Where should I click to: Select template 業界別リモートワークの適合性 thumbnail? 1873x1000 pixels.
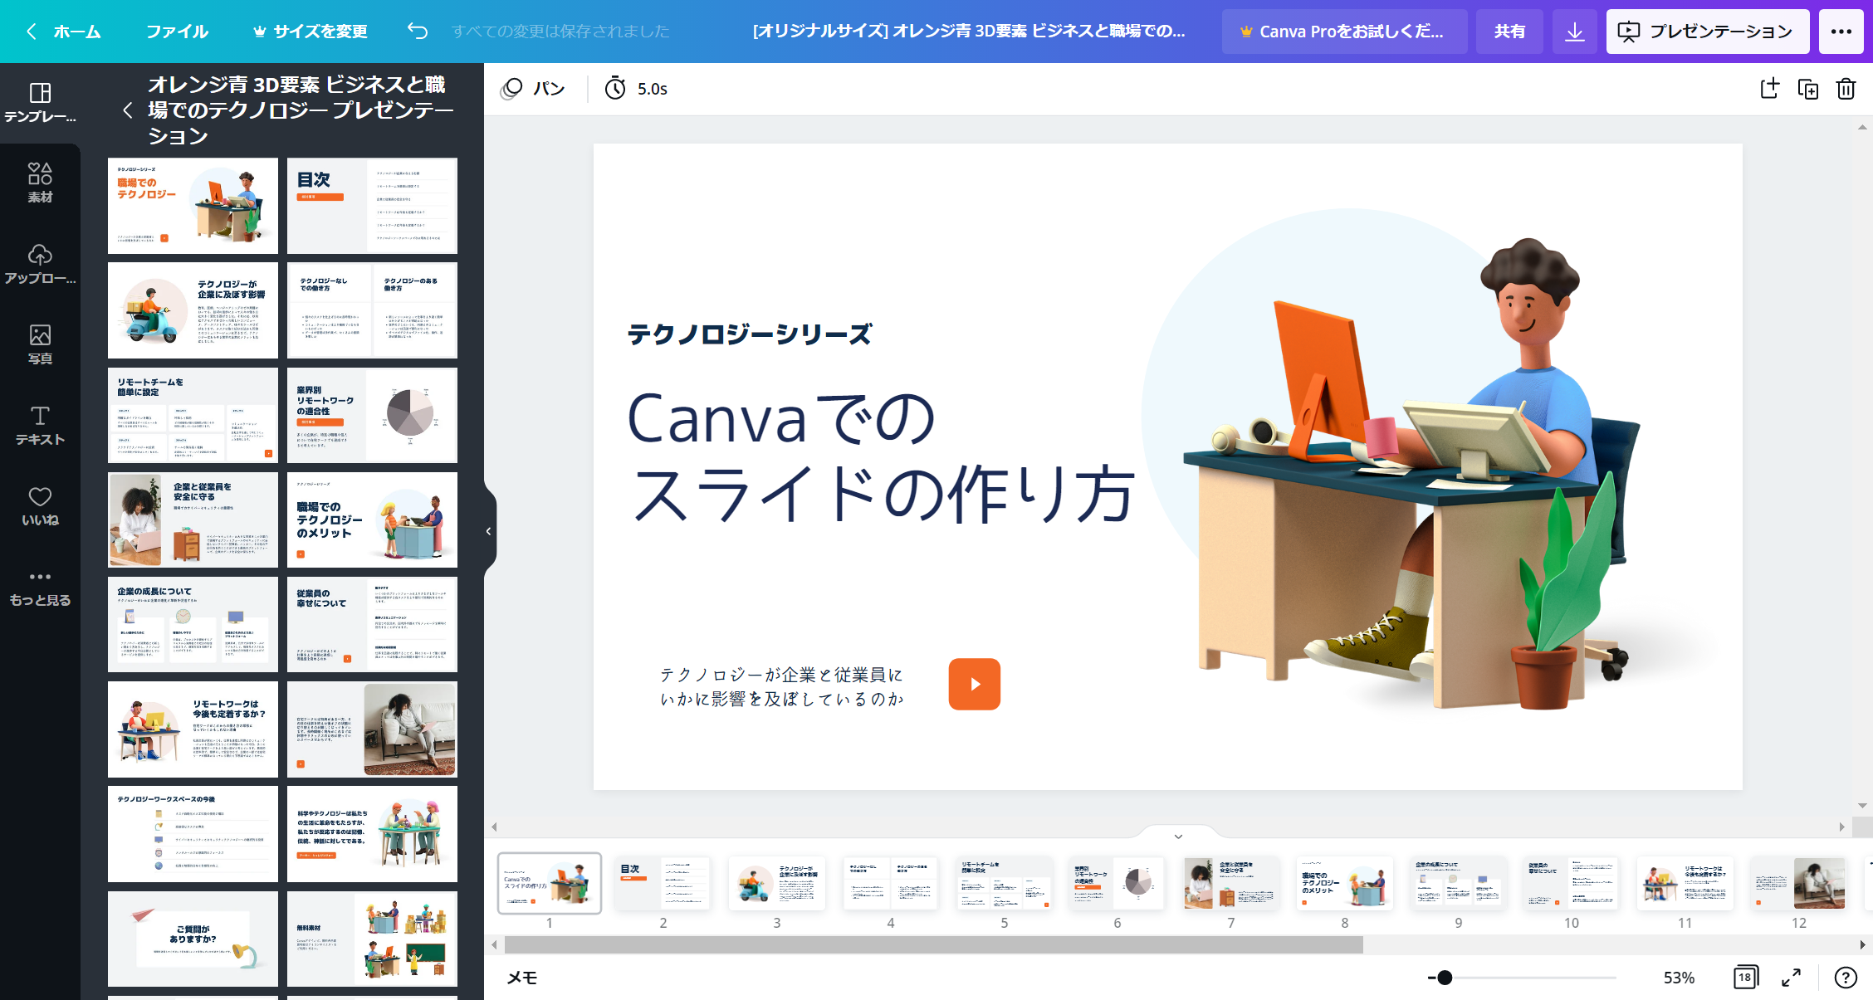pyautogui.click(x=372, y=415)
